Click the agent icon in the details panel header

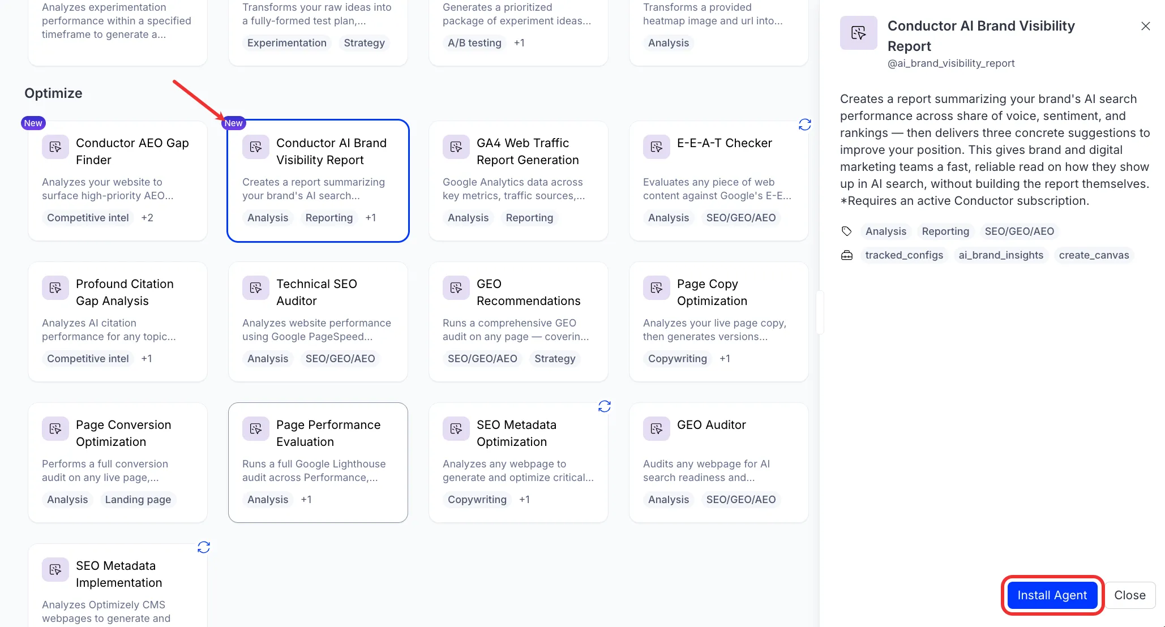point(859,33)
